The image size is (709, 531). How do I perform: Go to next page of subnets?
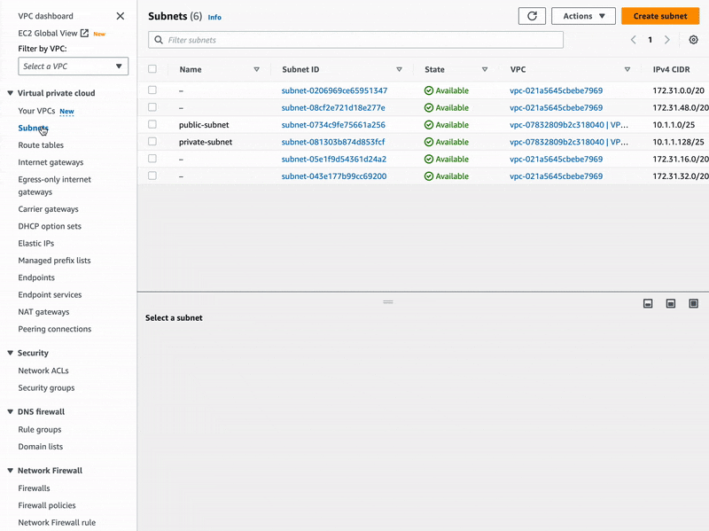667,40
